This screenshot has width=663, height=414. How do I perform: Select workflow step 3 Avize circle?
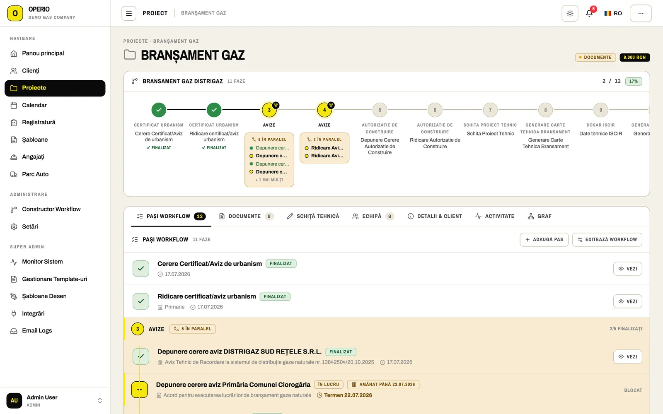point(269,110)
